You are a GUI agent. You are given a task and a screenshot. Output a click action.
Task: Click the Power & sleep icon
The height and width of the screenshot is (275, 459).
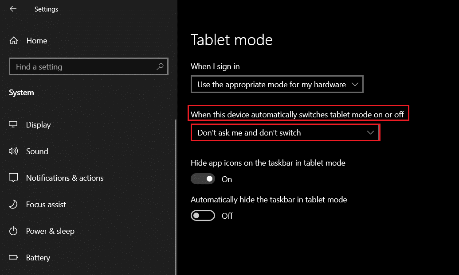(13, 231)
